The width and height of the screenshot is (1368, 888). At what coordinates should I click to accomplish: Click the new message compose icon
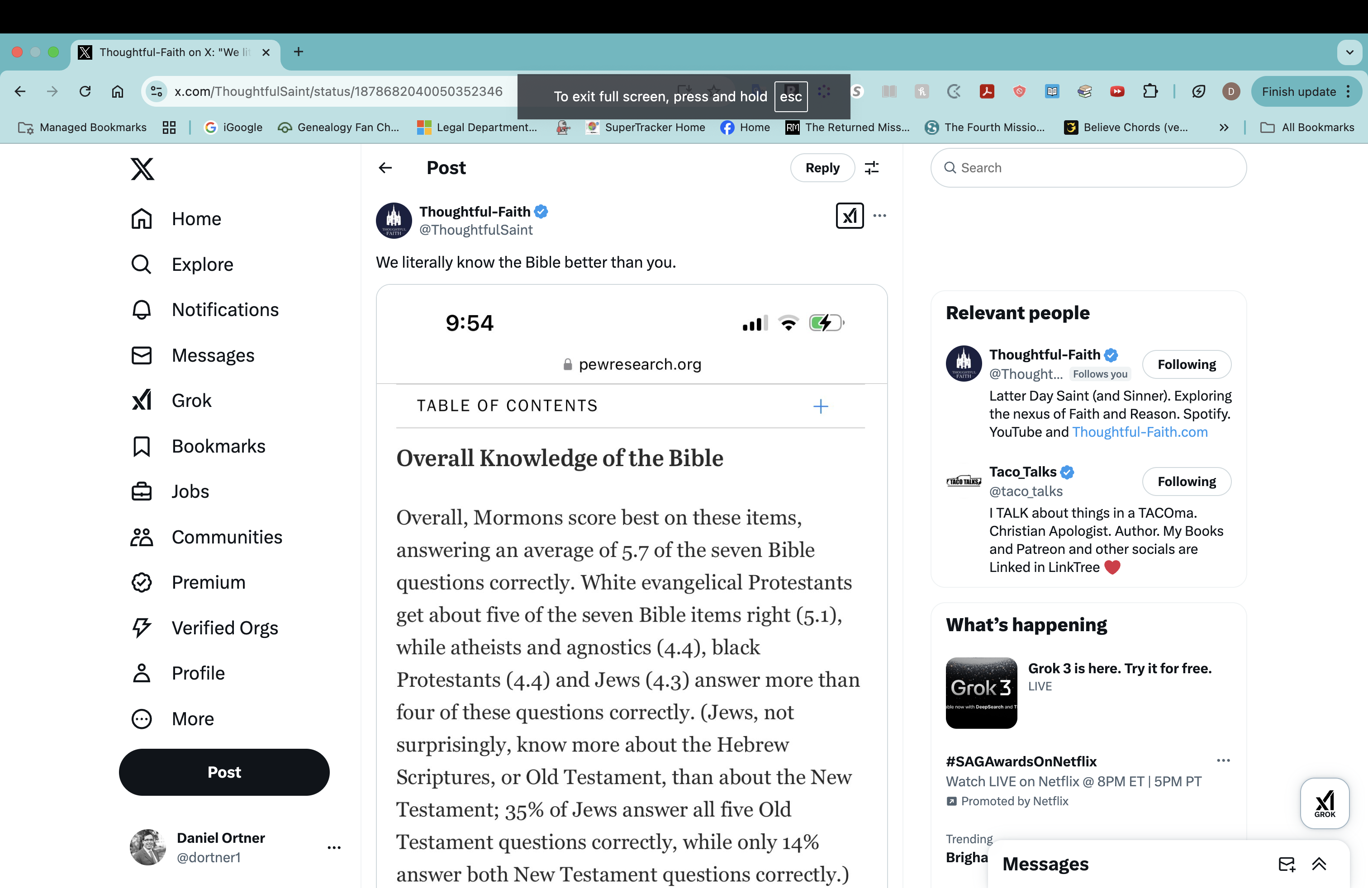(1287, 864)
